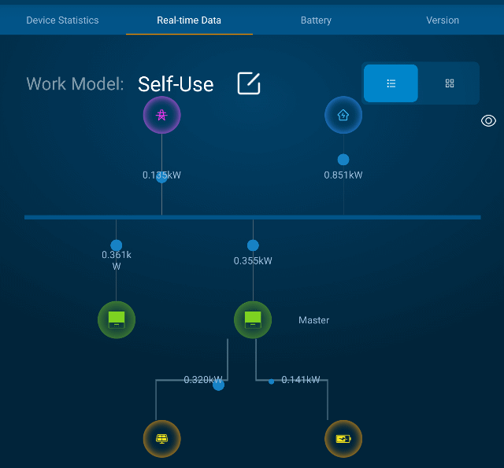Click the 0.320kW PV power reading
The image size is (504, 468).
coord(203,380)
